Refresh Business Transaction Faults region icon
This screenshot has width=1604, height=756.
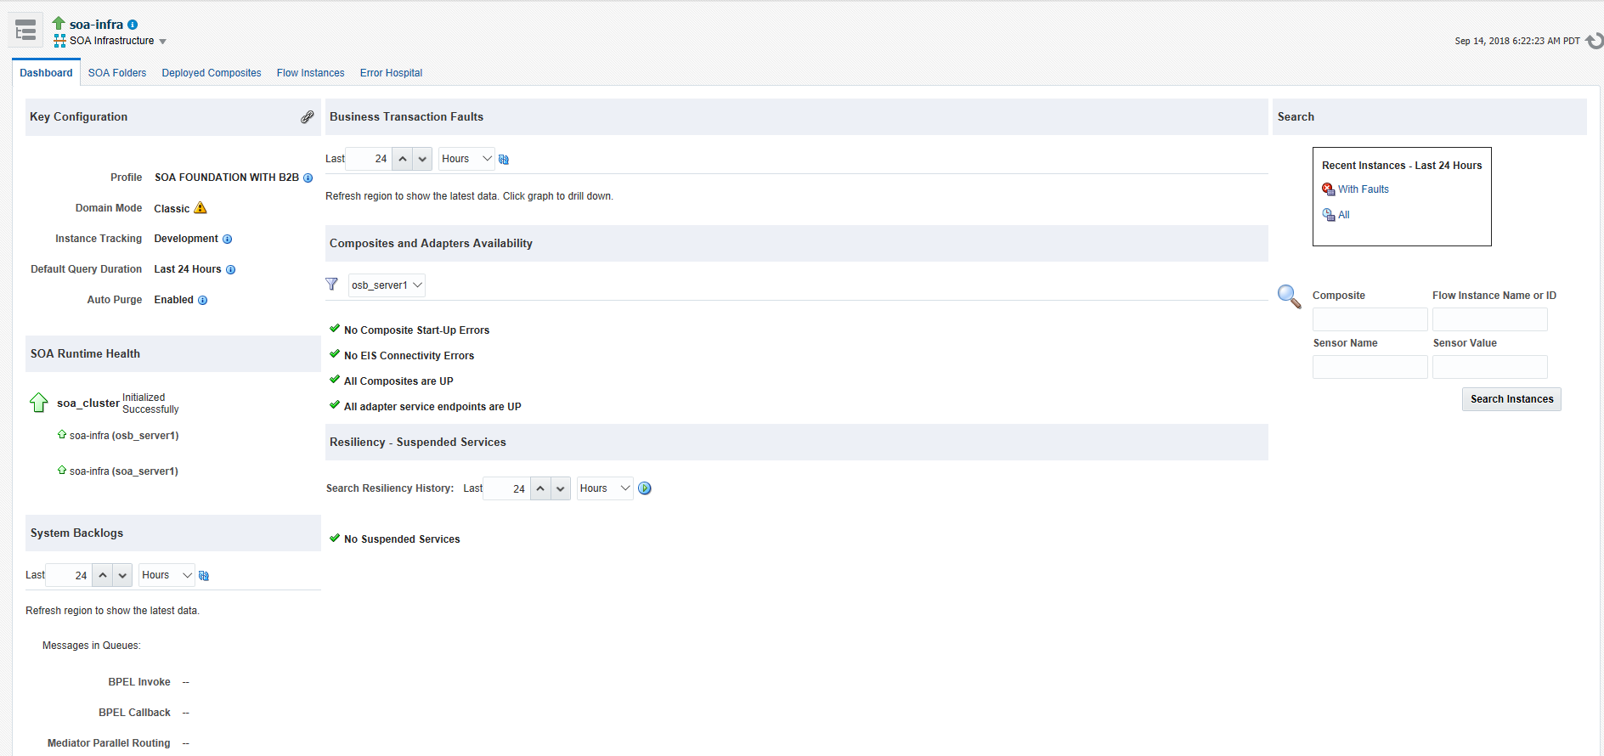pyautogui.click(x=504, y=160)
